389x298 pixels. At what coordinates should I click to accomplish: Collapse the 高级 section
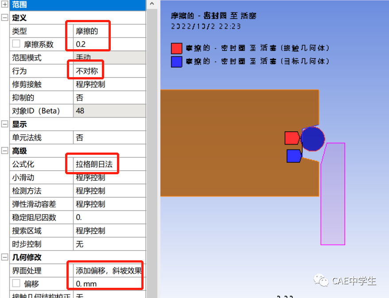click(5, 151)
